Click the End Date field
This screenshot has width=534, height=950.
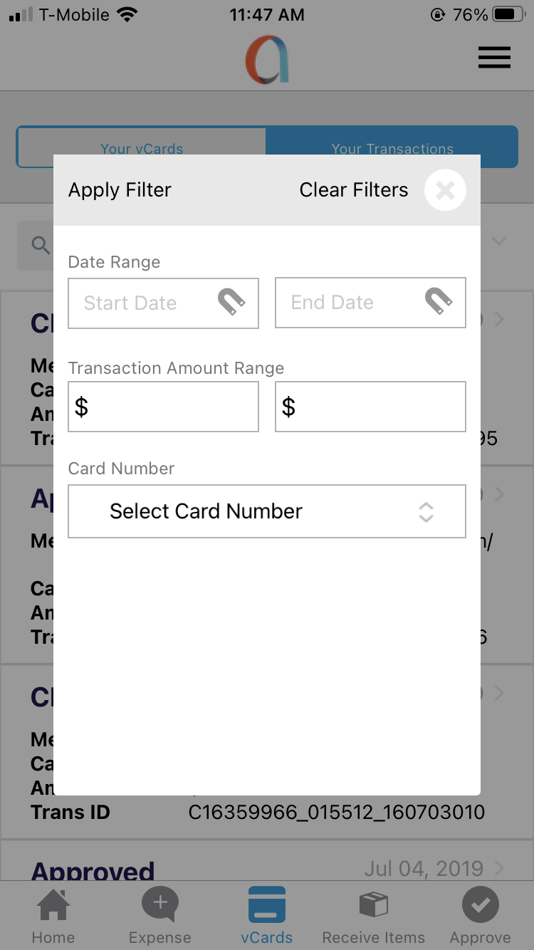pos(349,303)
